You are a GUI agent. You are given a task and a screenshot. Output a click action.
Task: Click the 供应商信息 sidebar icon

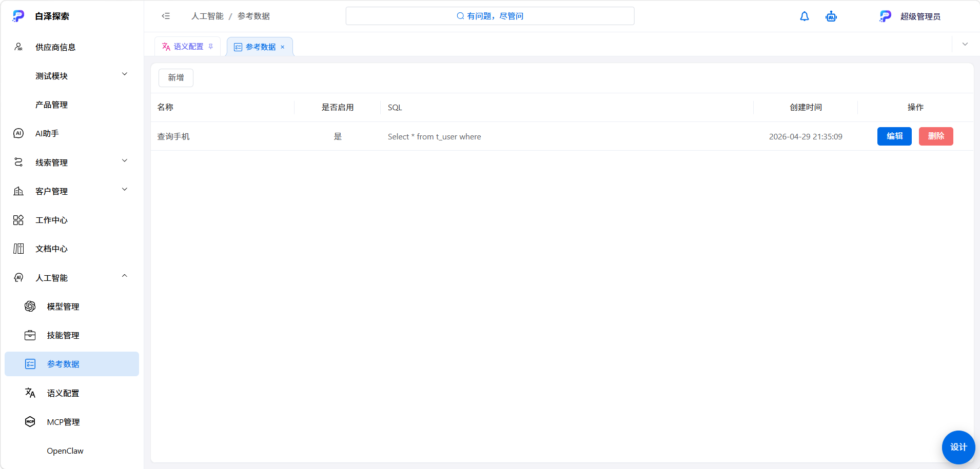pyautogui.click(x=18, y=47)
